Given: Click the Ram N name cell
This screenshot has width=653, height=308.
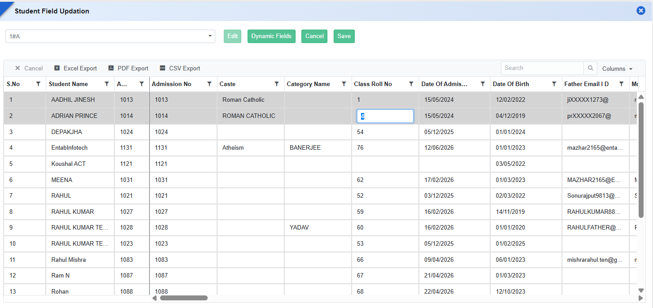Looking at the screenshot, I should tap(80, 275).
